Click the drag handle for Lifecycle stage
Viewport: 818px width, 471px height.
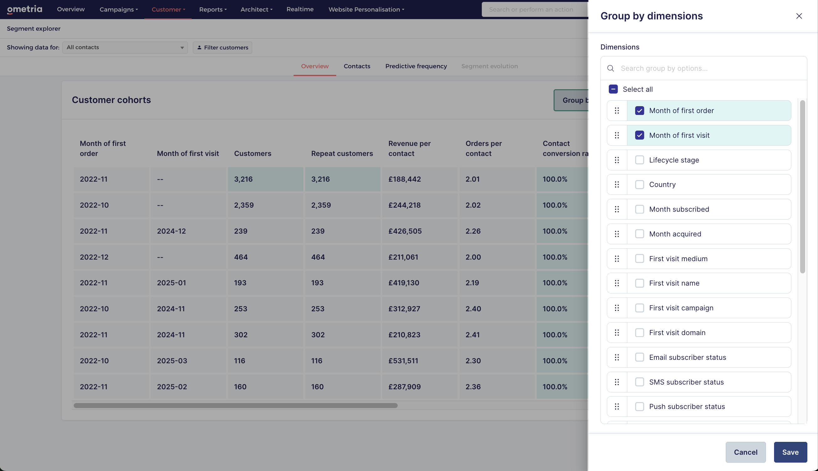pyautogui.click(x=617, y=160)
